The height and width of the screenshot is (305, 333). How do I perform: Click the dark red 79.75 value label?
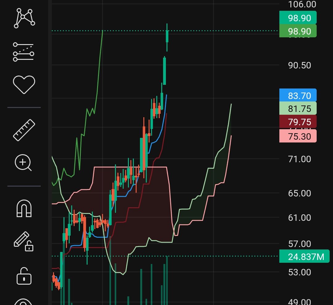click(x=298, y=122)
